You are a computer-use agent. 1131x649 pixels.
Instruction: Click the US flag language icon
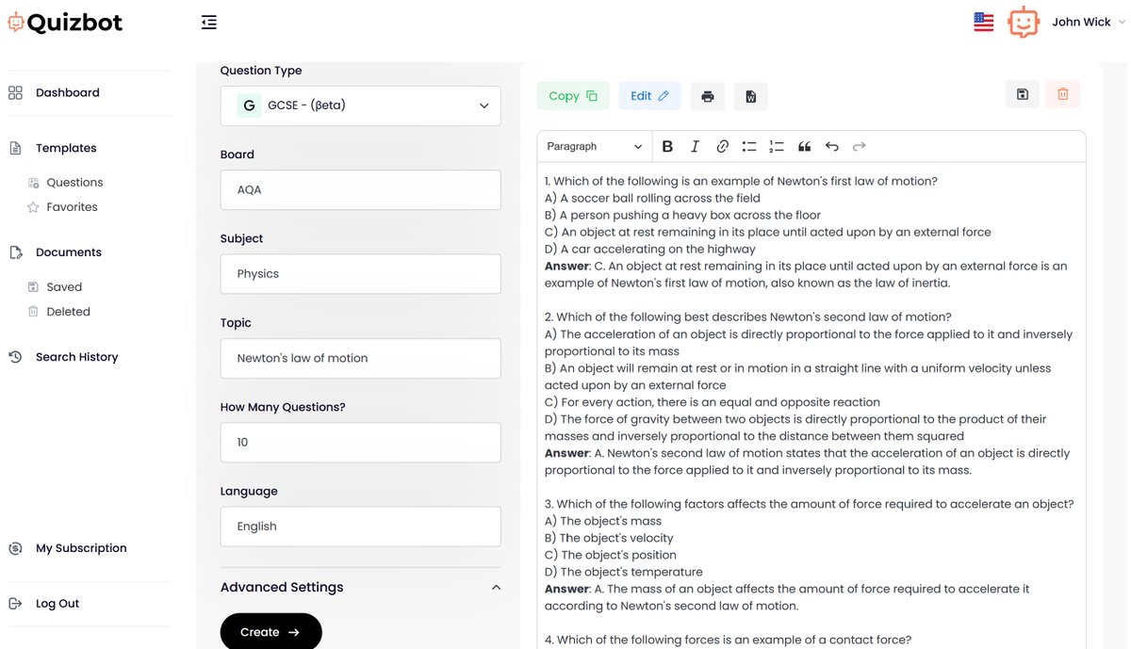tap(983, 23)
